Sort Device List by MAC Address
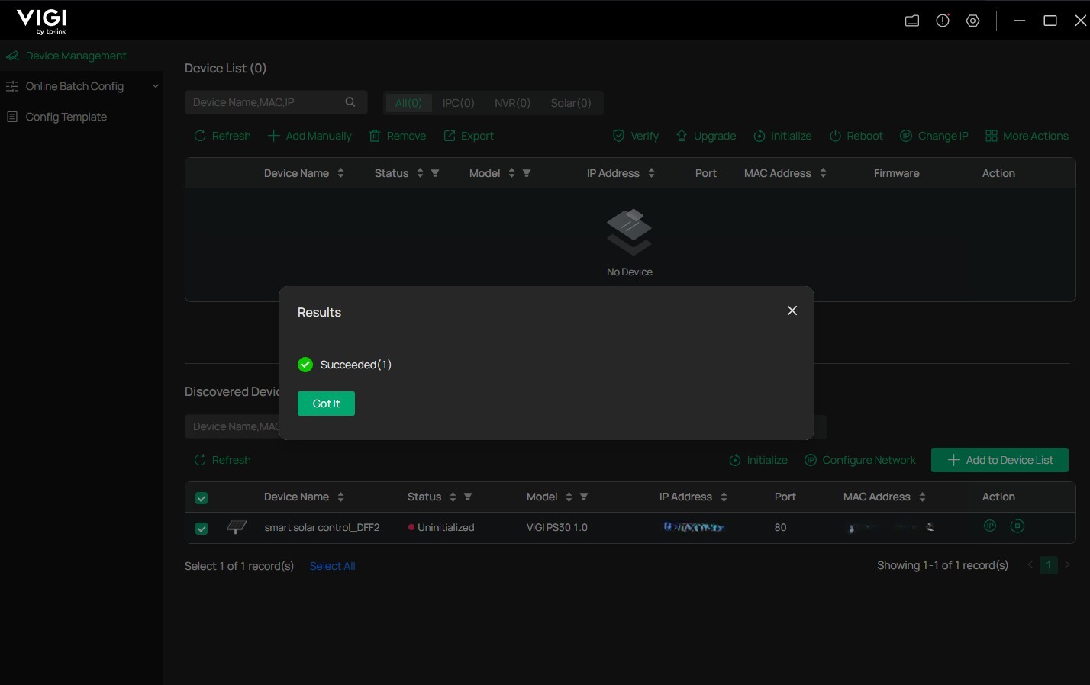This screenshot has width=1090, height=685. click(823, 173)
